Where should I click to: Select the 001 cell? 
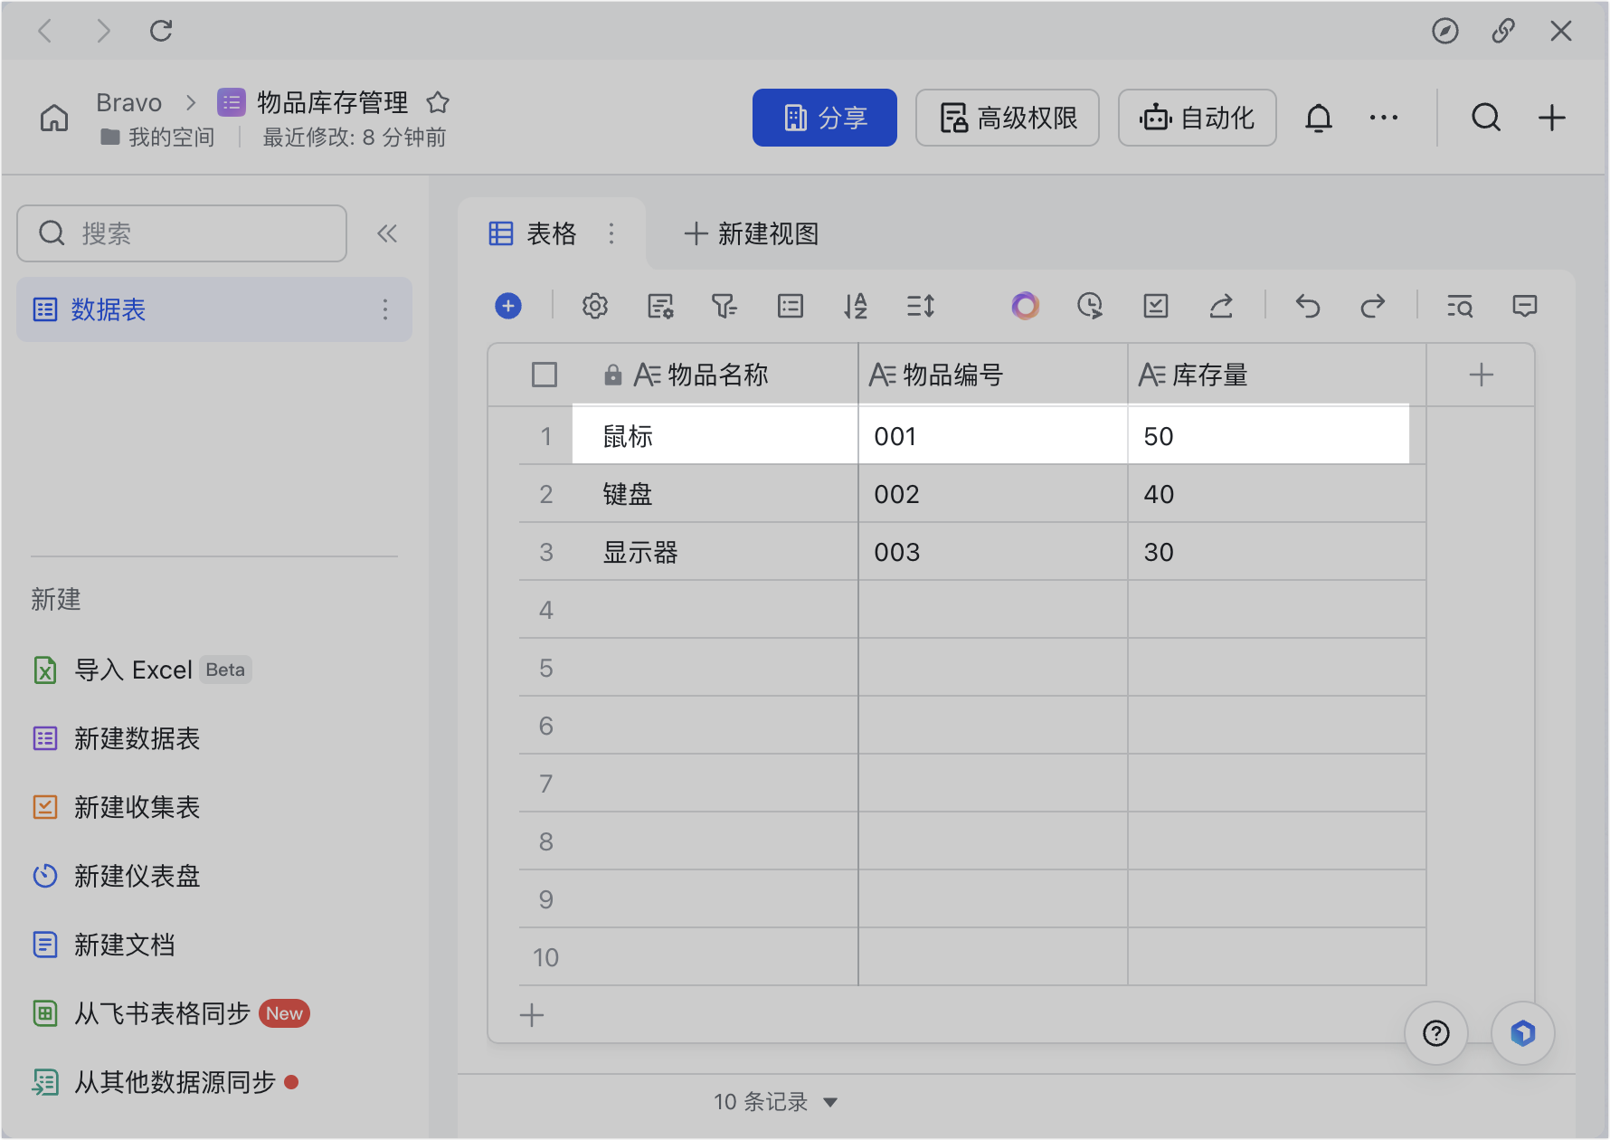(993, 436)
